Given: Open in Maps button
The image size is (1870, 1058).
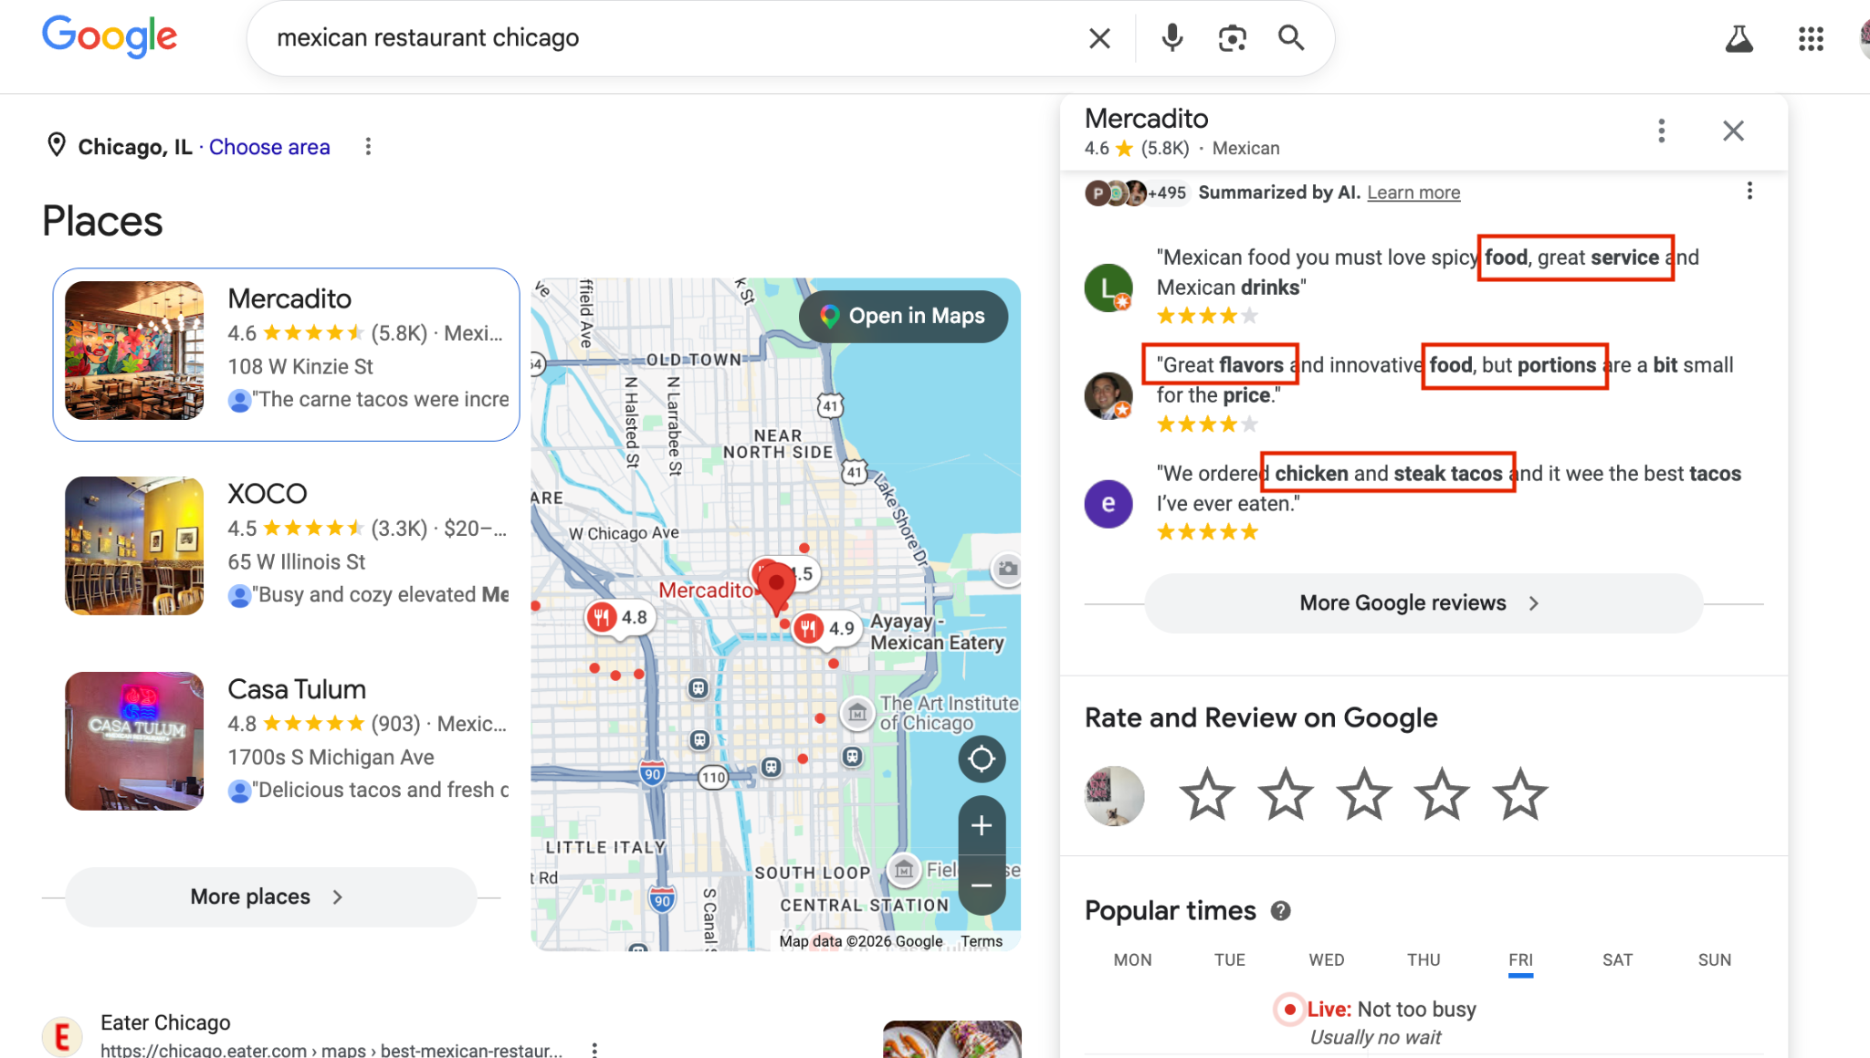Looking at the screenshot, I should (x=903, y=316).
